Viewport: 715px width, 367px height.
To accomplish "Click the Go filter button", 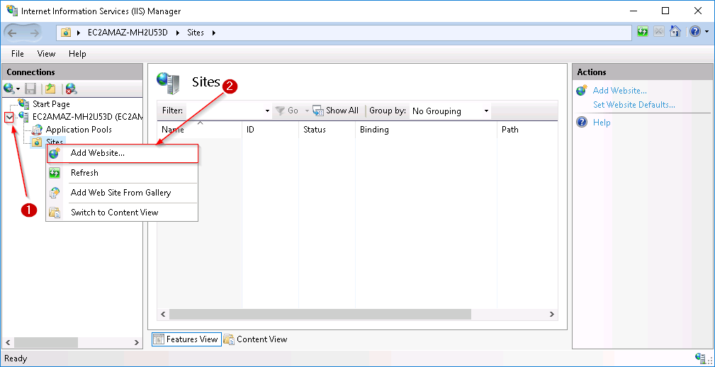I will [287, 111].
